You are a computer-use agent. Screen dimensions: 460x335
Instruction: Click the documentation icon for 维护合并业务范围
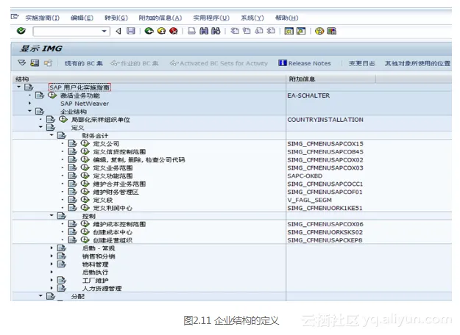pyautogui.click(x=72, y=184)
